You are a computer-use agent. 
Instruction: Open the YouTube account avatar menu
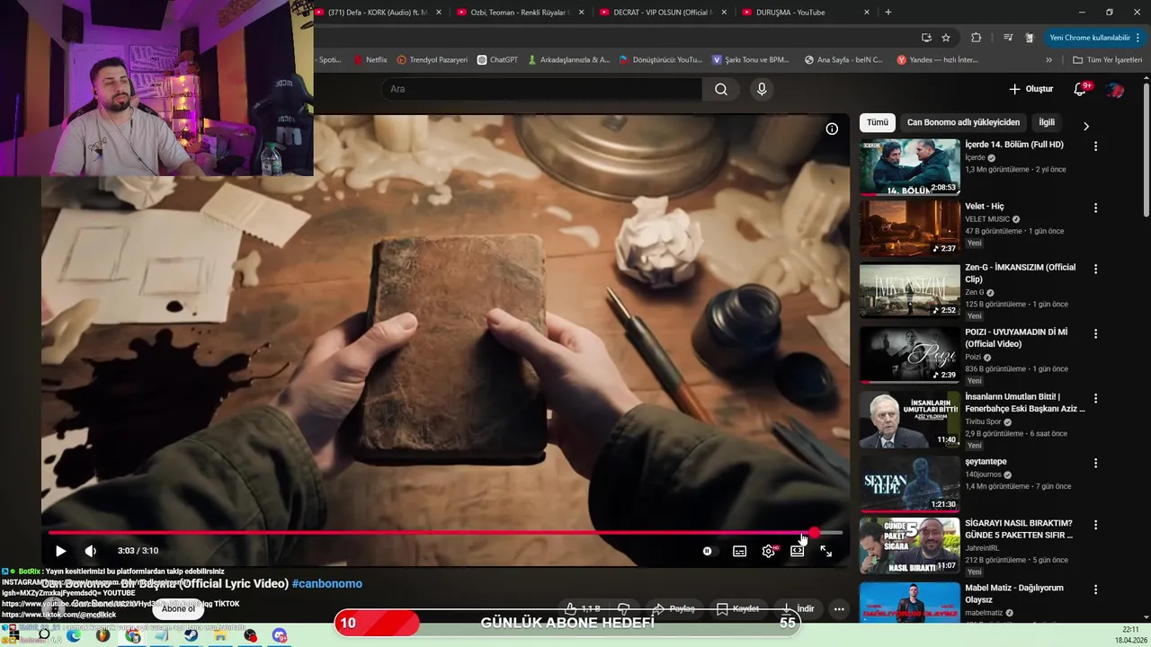click(1115, 89)
